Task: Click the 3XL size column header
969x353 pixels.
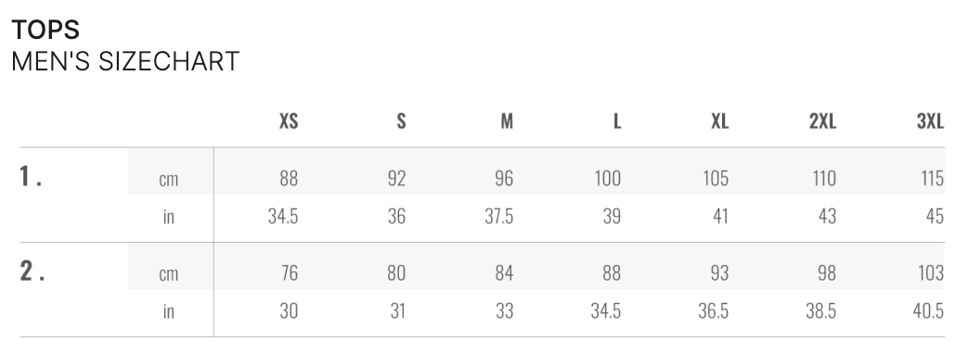Action: click(x=930, y=121)
